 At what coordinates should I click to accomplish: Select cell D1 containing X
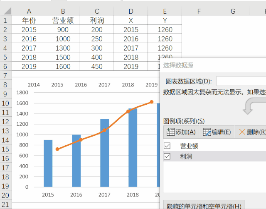tap(131, 20)
